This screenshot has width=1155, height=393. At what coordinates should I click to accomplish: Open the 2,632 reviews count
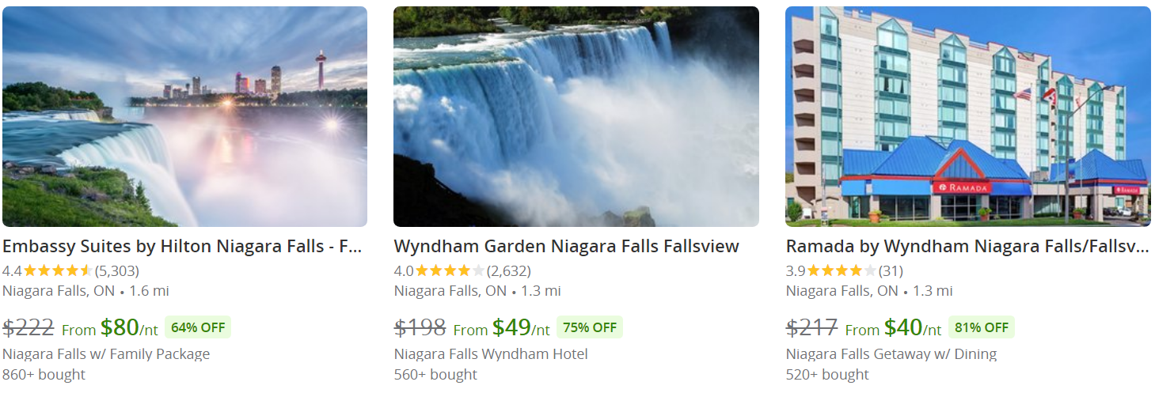point(508,270)
